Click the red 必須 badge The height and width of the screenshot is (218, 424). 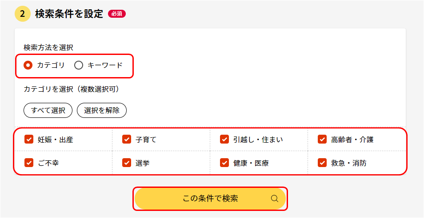(117, 14)
